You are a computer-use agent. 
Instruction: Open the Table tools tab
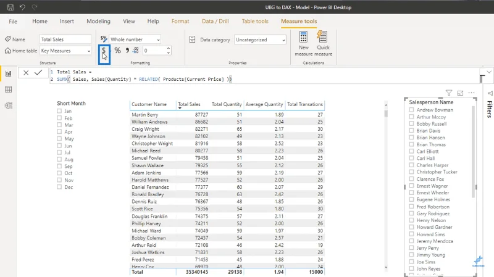point(255,21)
